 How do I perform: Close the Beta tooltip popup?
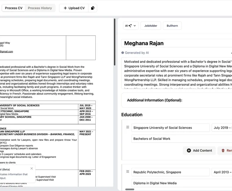pos(32,169)
